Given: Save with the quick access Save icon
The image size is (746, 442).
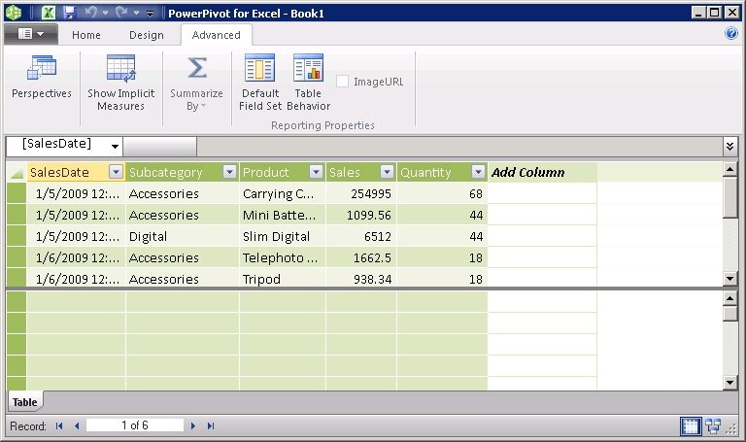Looking at the screenshot, I should 70,13.
